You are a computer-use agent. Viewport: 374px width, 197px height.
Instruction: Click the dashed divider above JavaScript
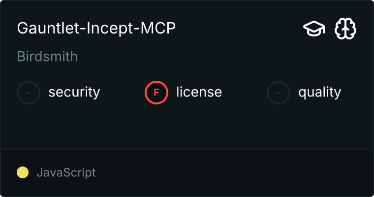click(x=187, y=149)
